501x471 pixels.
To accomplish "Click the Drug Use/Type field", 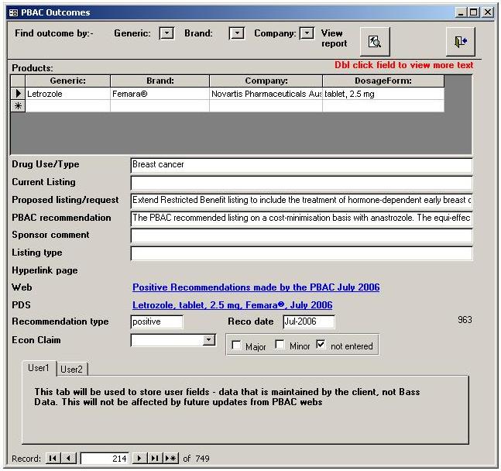I will coord(301,165).
